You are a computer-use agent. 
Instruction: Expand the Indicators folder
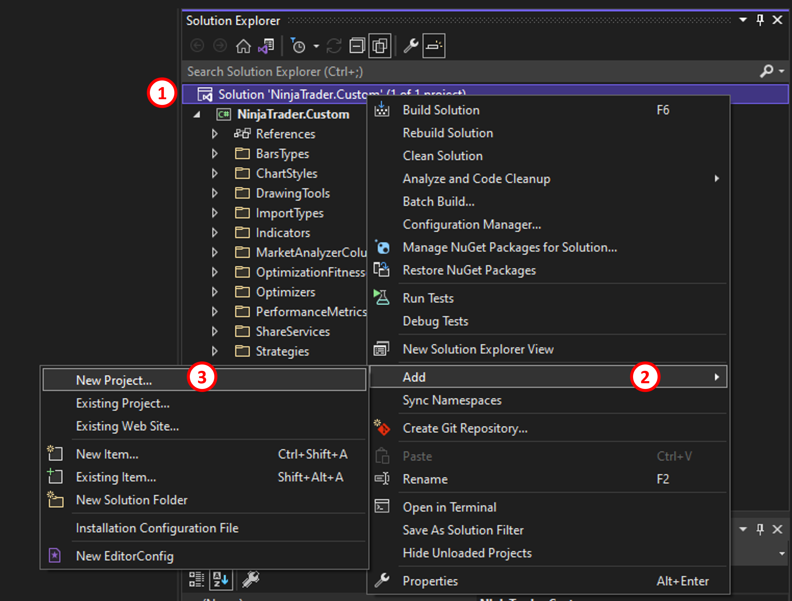tap(214, 233)
